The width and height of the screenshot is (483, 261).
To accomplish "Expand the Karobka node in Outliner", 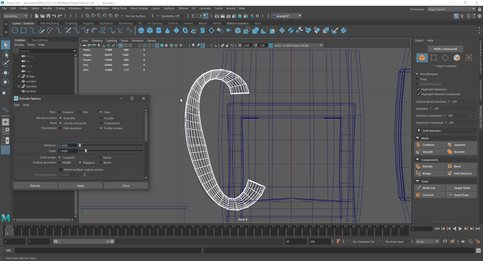I will pyautogui.click(x=19, y=86).
